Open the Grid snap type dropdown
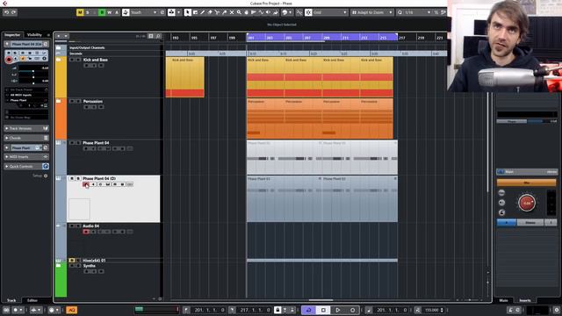The width and height of the screenshot is (562, 316). 330,12
